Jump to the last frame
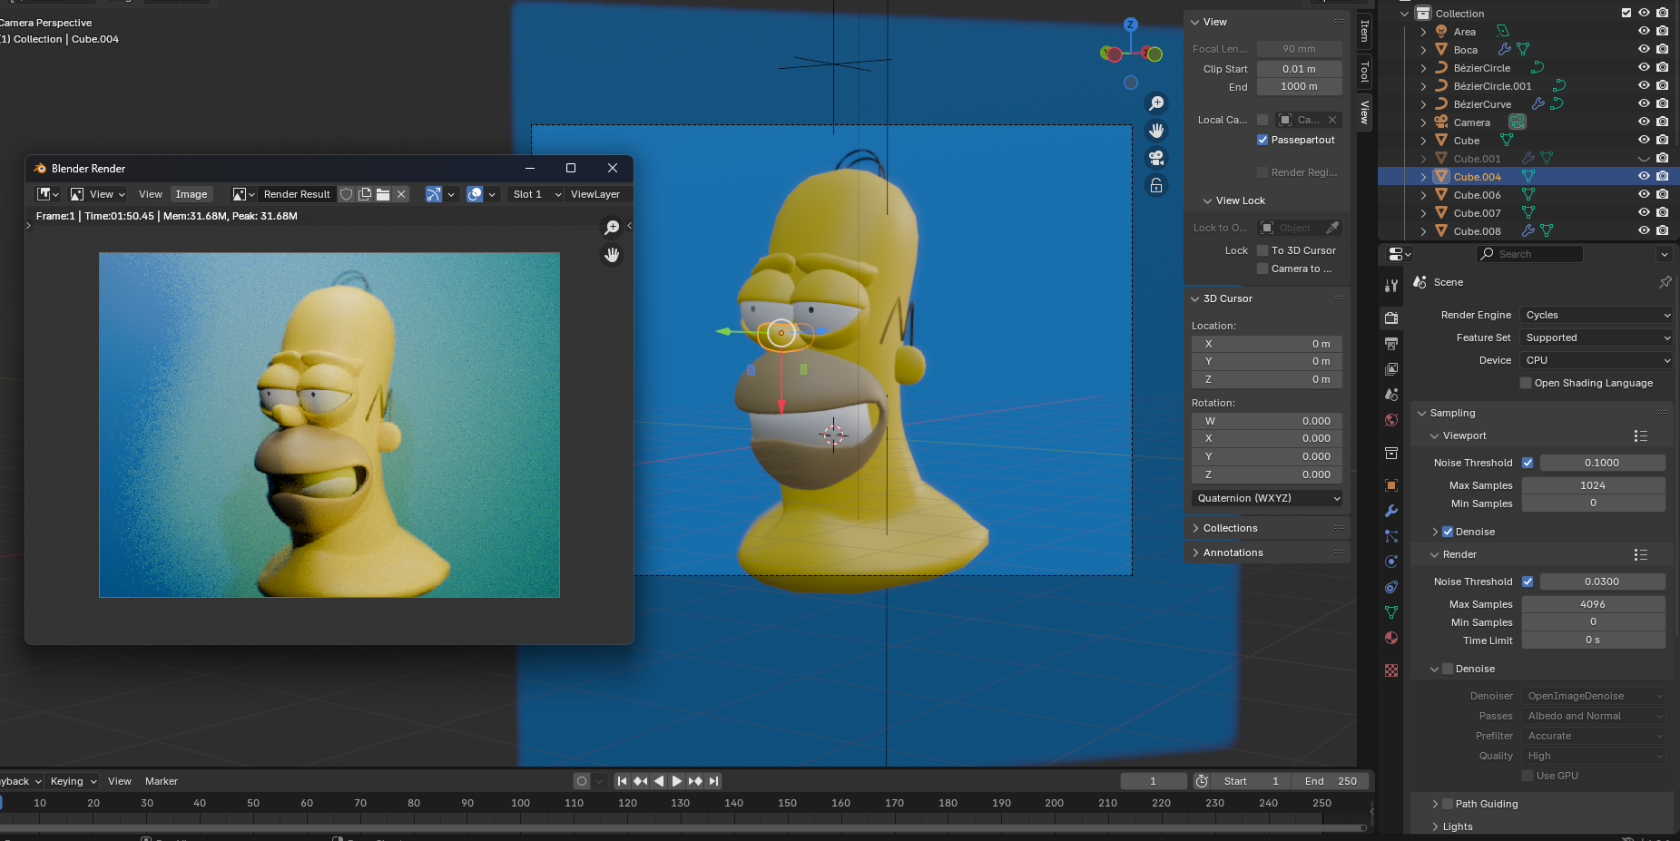Viewport: 1680px width, 841px height. [x=714, y=781]
